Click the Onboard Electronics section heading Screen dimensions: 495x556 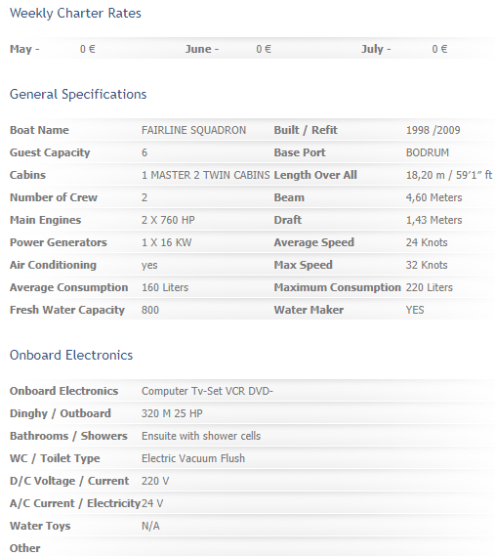tap(71, 356)
